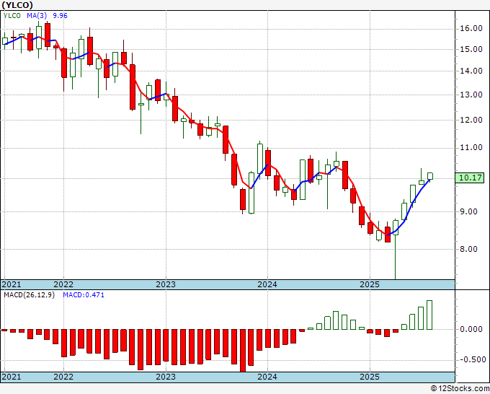
Task: Click the 15.00 price axis label
Action: point(471,50)
